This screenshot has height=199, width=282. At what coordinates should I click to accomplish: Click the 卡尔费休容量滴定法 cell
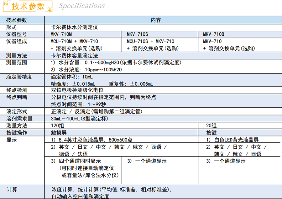point(74,56)
